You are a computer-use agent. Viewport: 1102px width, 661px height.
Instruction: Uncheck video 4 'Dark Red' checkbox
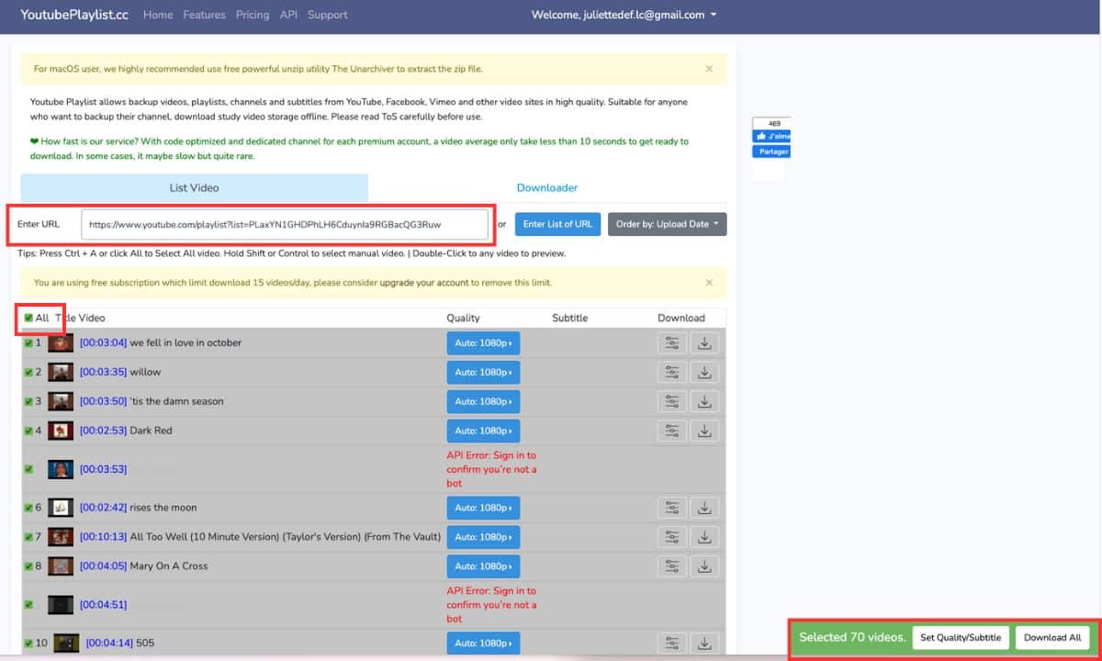pos(28,431)
